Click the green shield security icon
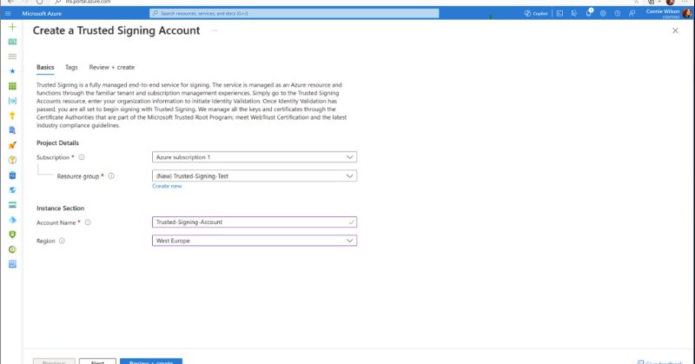The height and width of the screenshot is (364, 695). point(12,235)
